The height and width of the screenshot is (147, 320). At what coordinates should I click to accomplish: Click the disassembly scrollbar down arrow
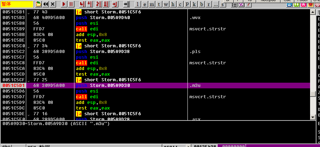[x=313, y=117]
